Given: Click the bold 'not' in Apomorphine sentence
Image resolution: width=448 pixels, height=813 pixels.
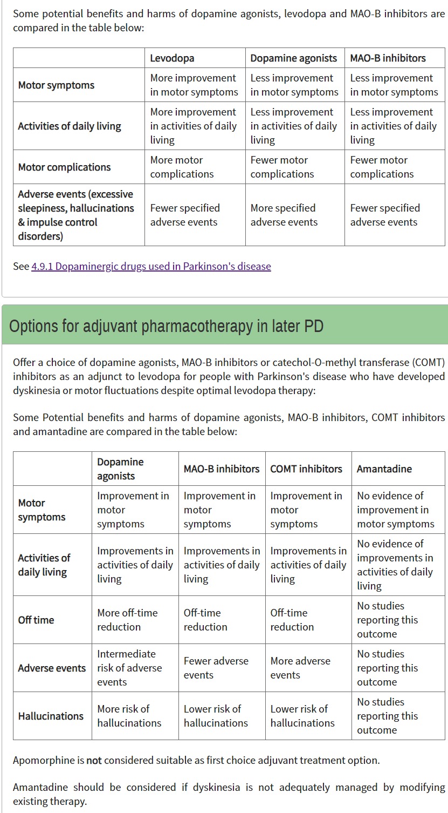Looking at the screenshot, I should coord(94,760).
